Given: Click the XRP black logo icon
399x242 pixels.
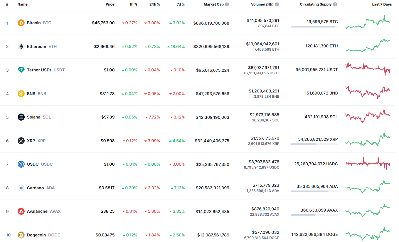Looking at the screenshot, I should click(21, 141).
